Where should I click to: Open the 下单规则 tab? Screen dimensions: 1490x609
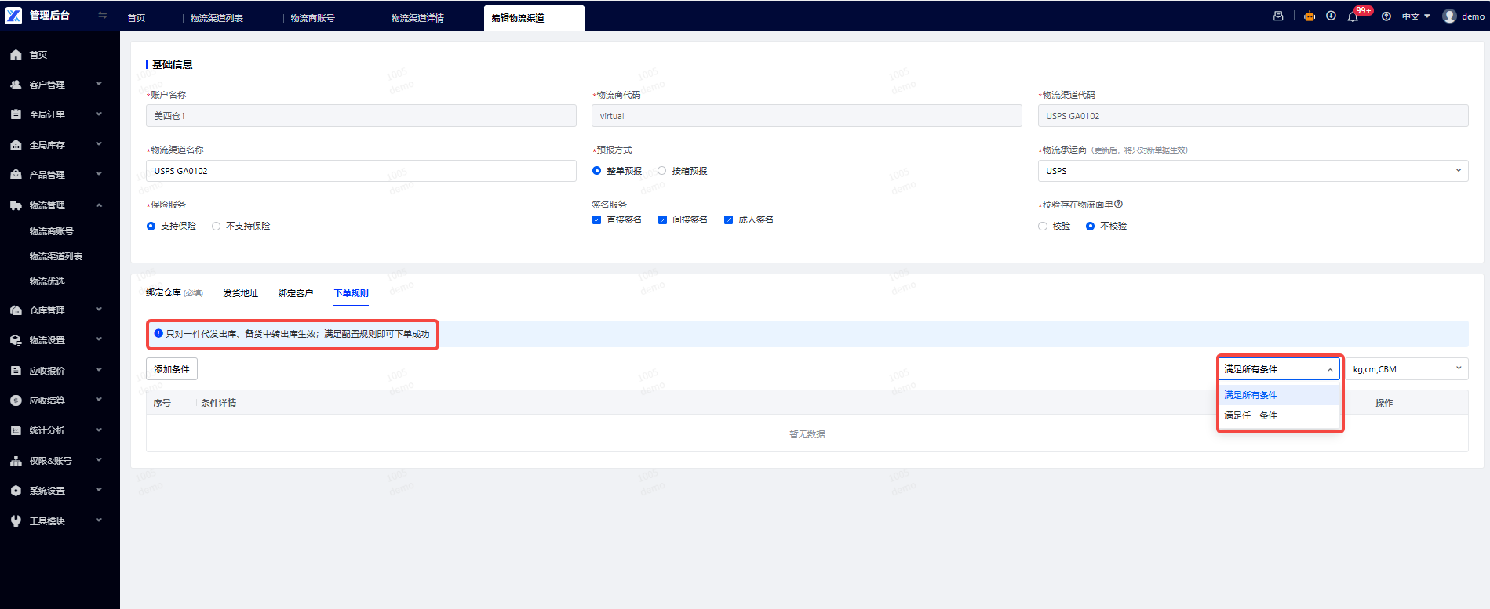click(352, 293)
